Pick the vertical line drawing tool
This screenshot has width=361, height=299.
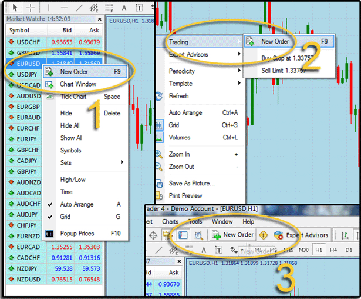pos(49,8)
